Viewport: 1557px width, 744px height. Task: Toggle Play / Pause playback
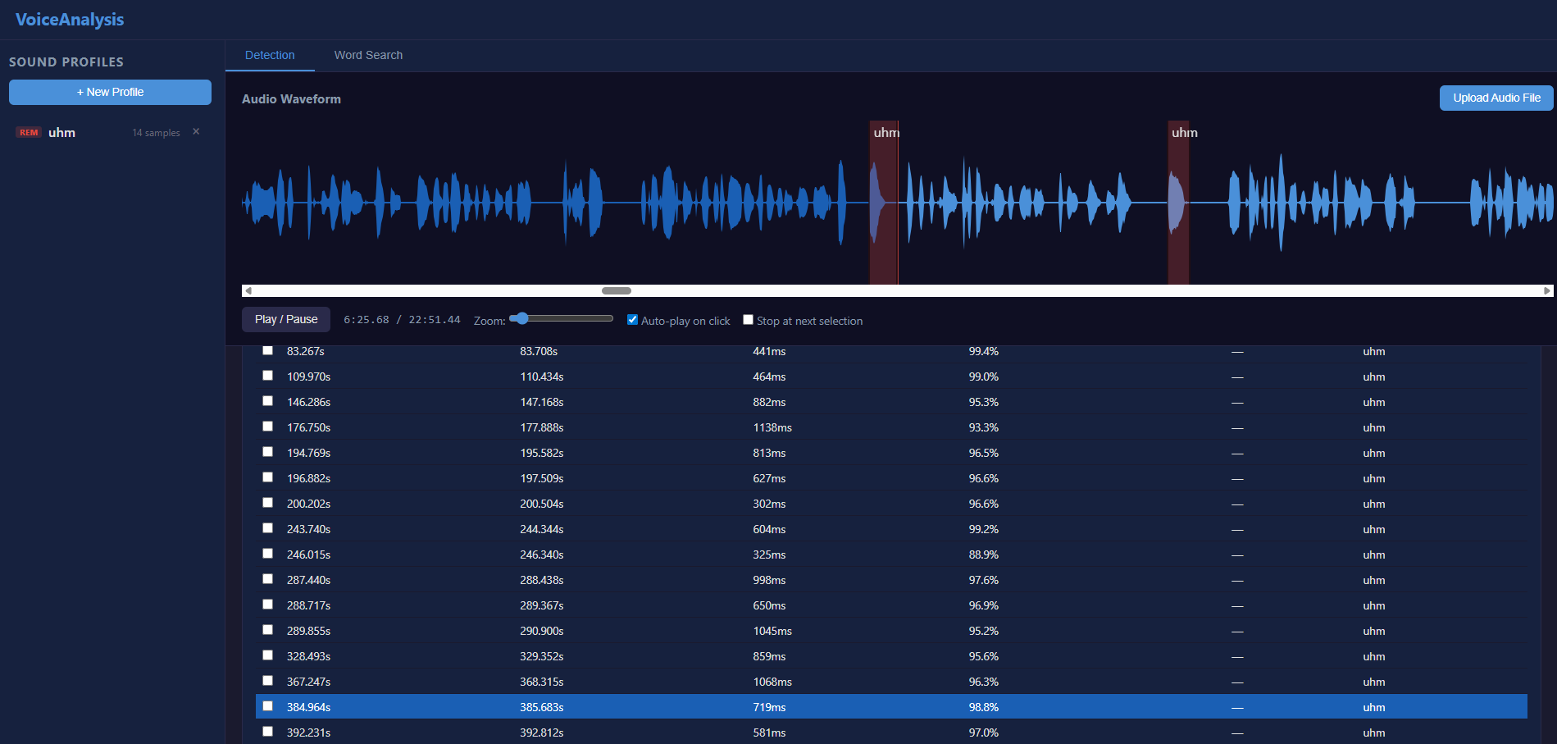[286, 319]
